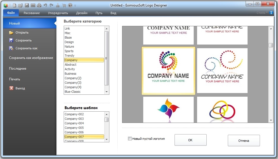Select the highlighted Company category
The width and height of the screenshot is (278, 159).
[x=84, y=60]
